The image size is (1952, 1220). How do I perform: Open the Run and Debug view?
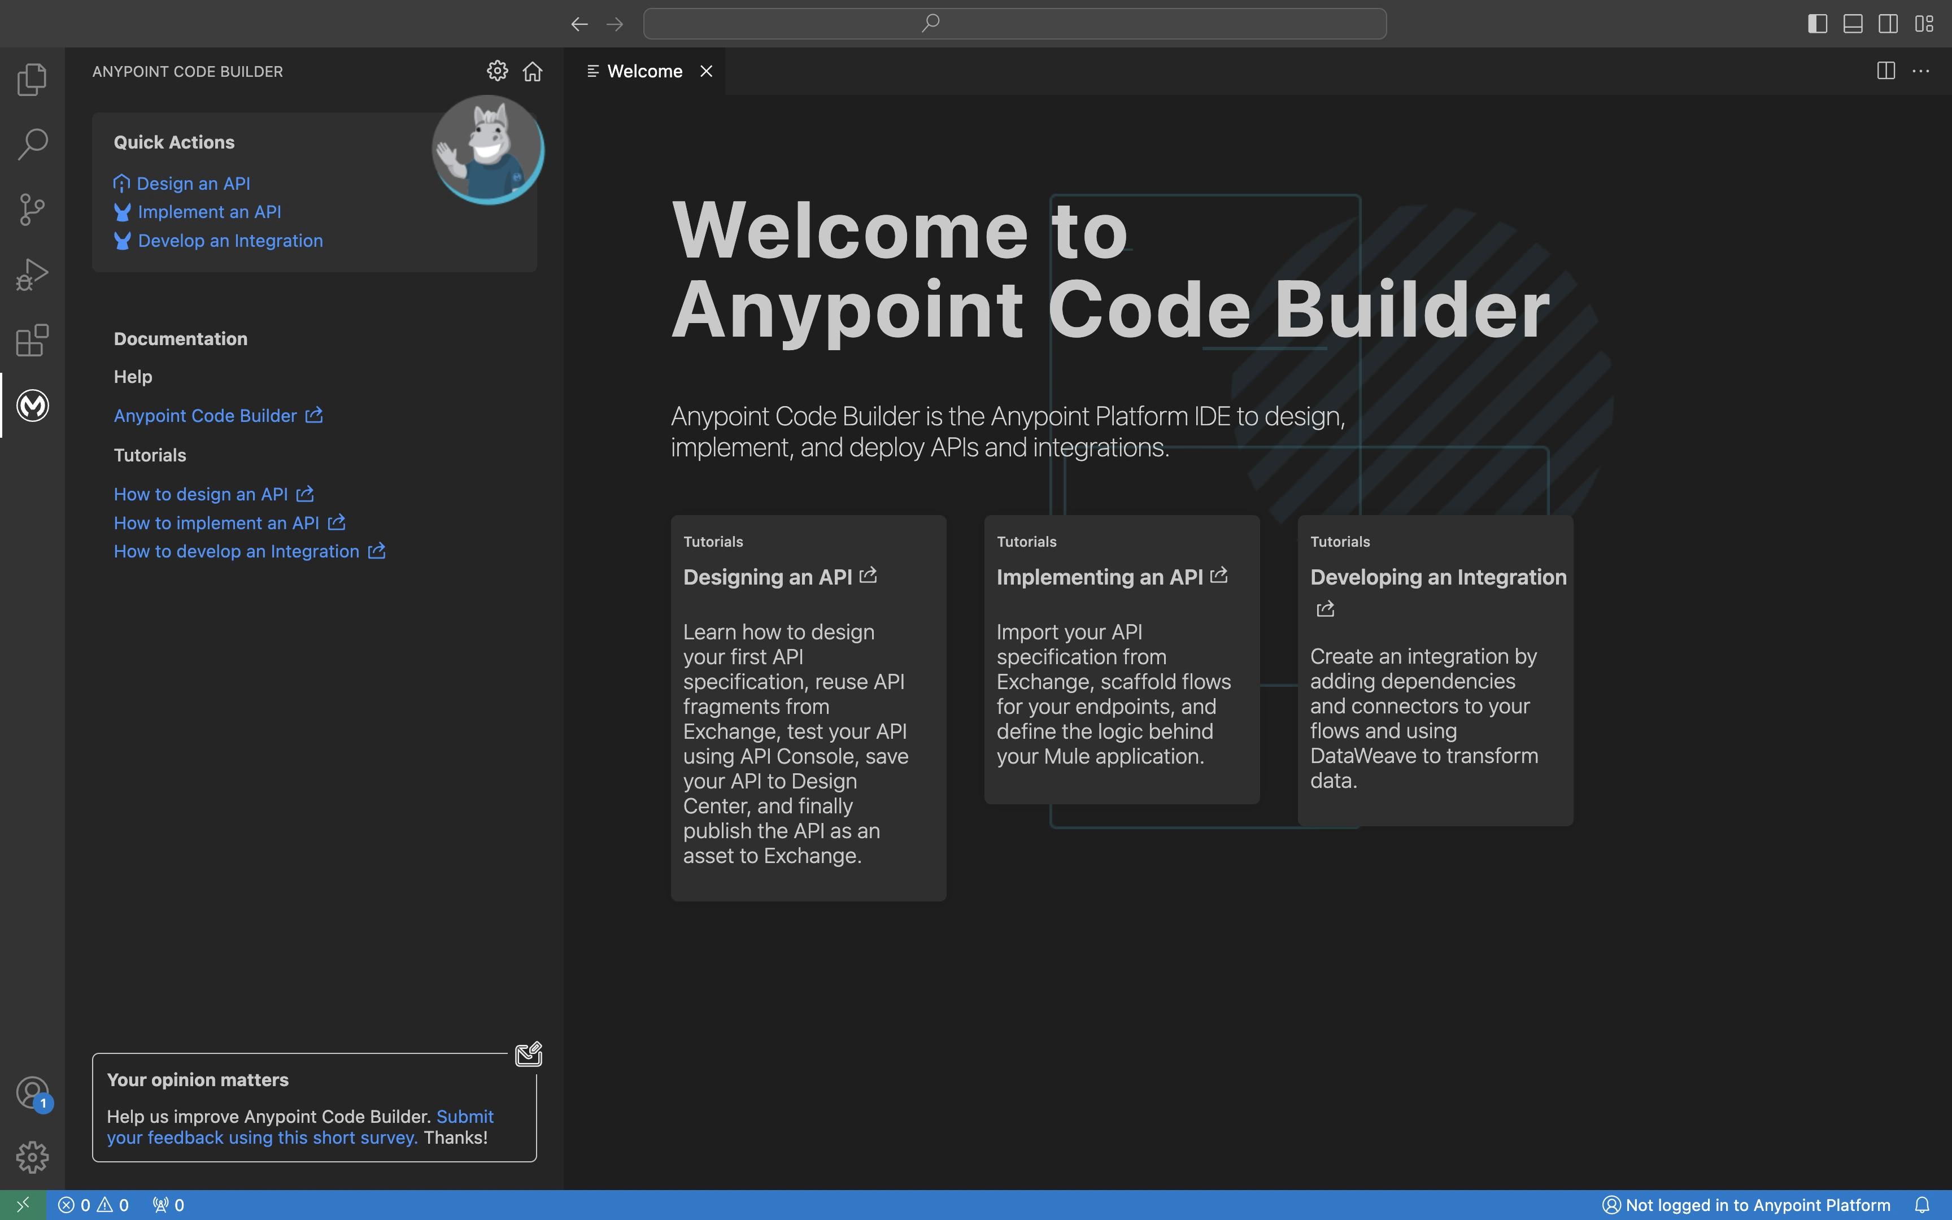point(32,275)
